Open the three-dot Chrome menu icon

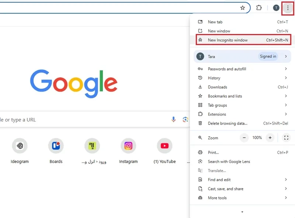288,7
